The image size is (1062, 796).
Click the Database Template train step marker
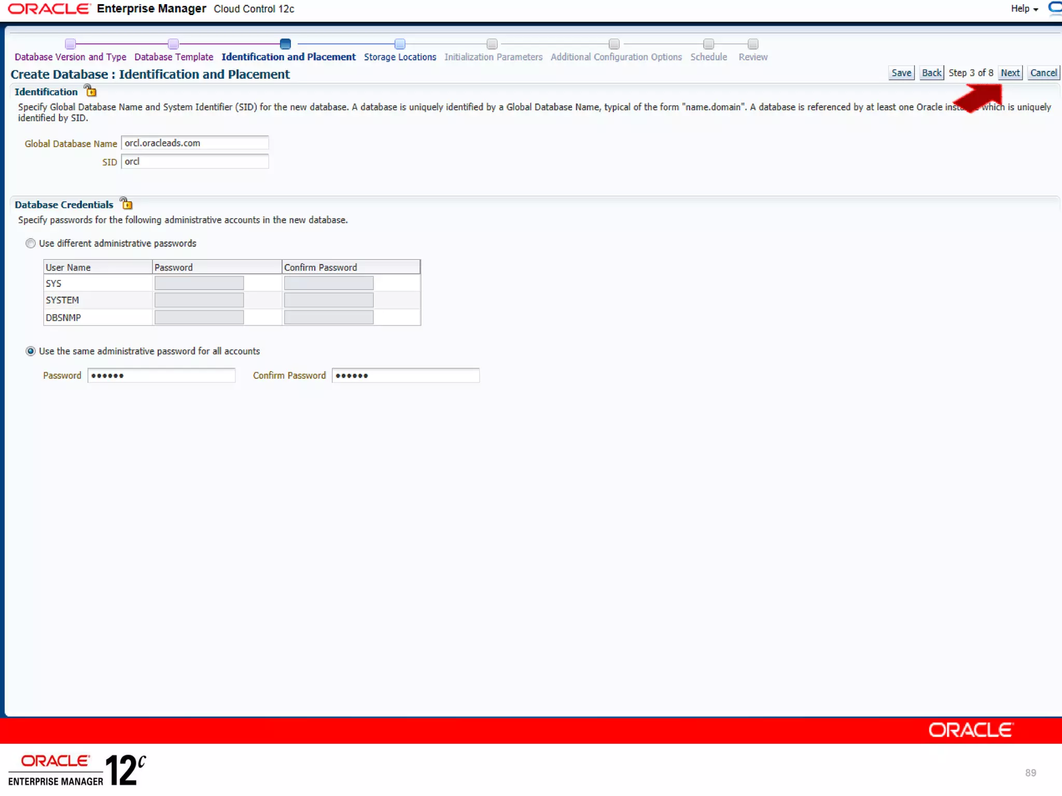(x=173, y=44)
